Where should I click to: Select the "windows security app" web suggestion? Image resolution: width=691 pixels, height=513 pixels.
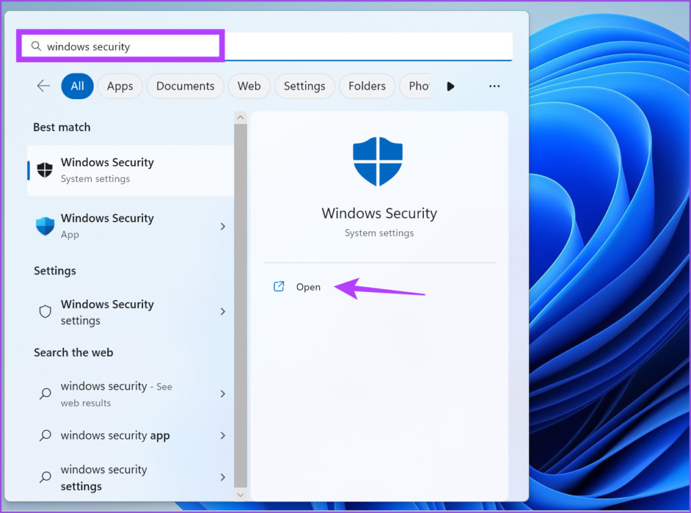[x=130, y=435]
